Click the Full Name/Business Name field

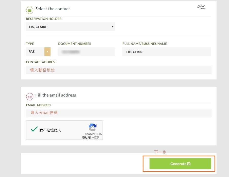click(167, 52)
